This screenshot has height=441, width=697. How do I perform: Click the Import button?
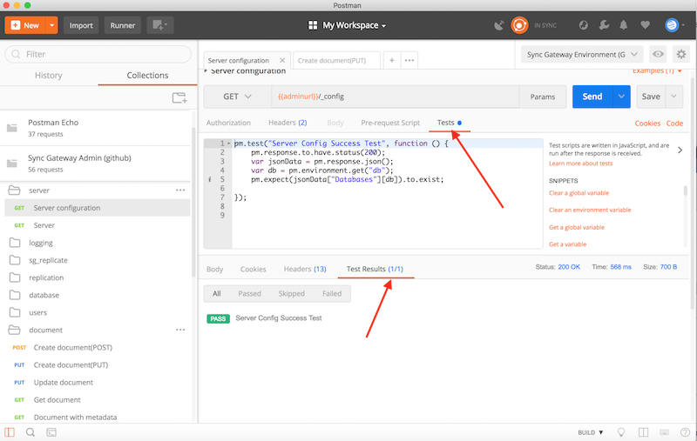click(x=81, y=25)
